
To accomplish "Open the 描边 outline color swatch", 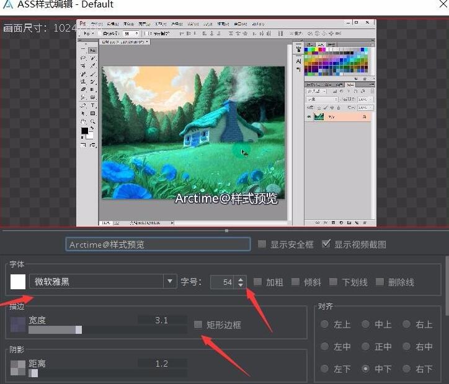I will point(18,325).
